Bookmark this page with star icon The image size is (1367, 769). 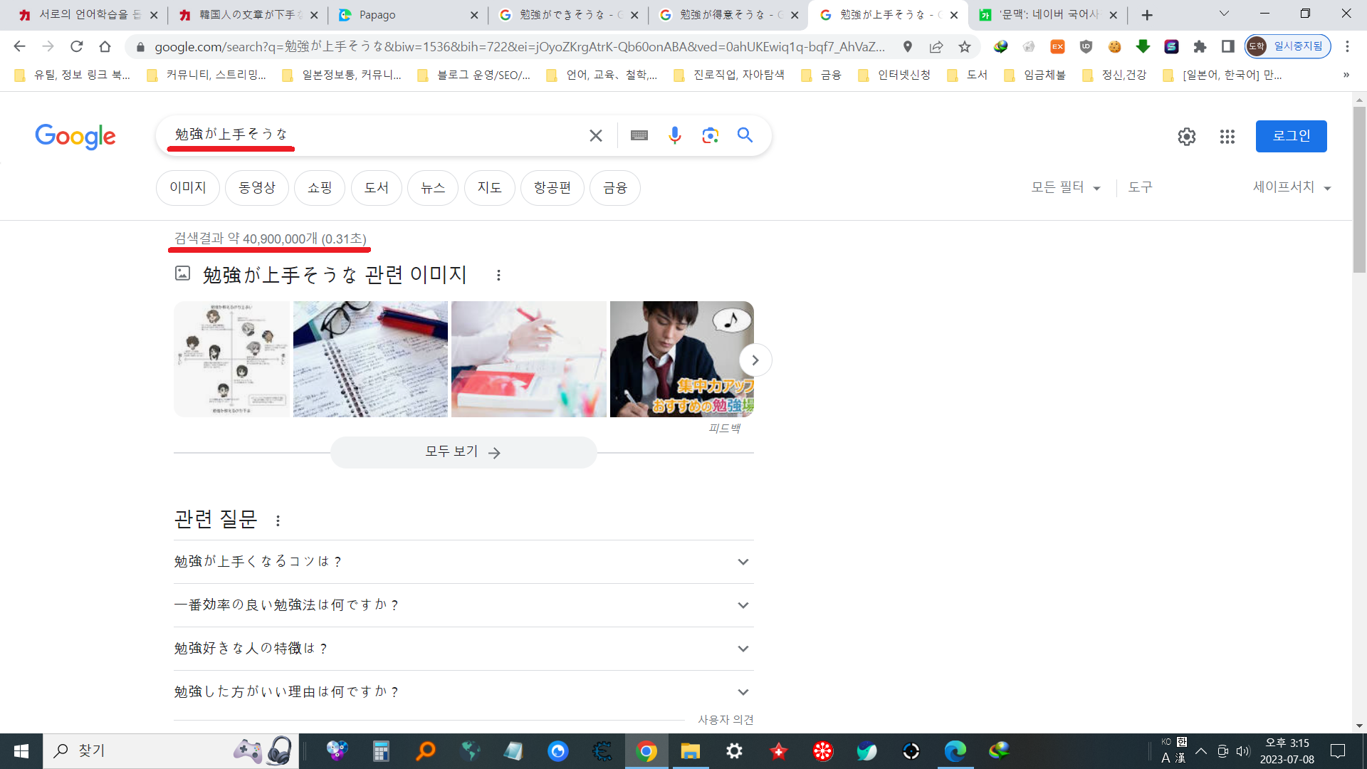[964, 47]
